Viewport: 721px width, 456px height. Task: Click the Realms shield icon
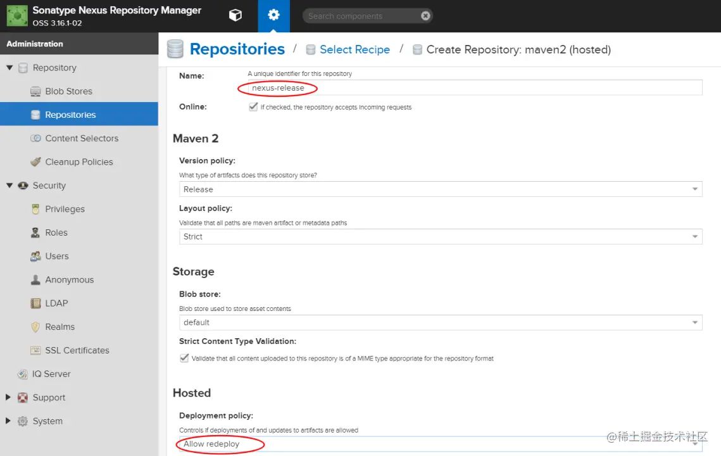coord(35,327)
